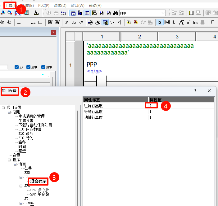
Task: Disable the DFB checkbox
Action: pos(43,67)
